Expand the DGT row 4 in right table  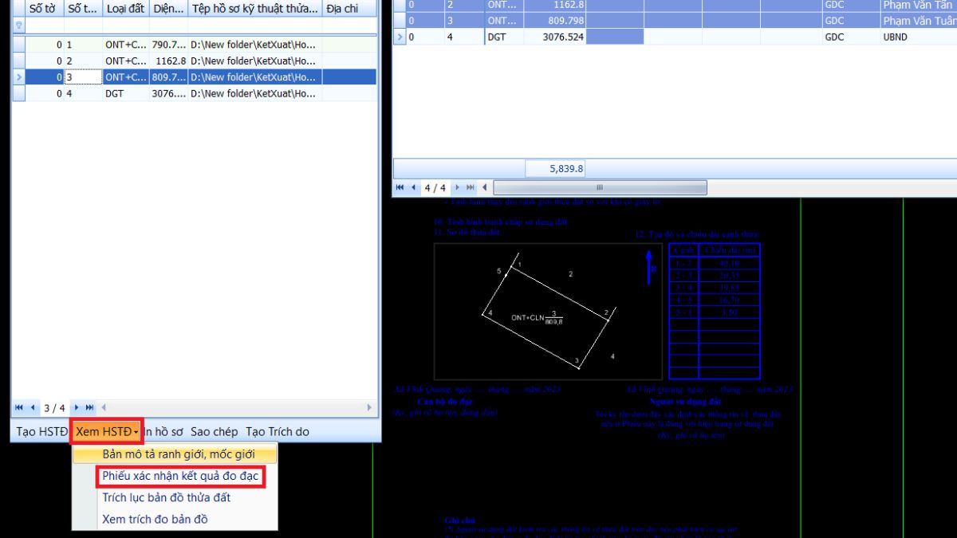coord(400,37)
